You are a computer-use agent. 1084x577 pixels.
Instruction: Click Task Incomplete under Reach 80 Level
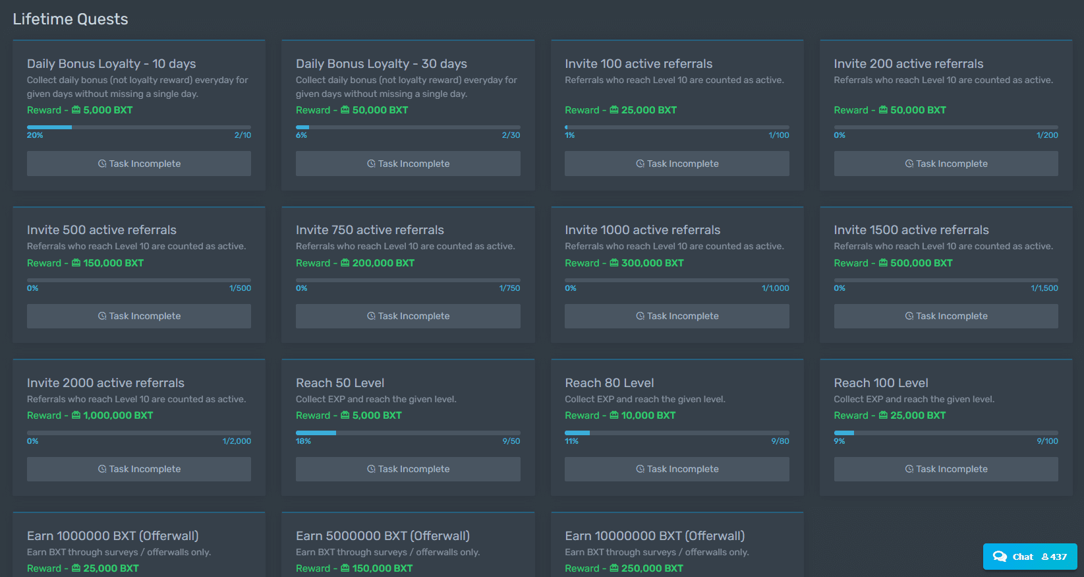click(677, 469)
